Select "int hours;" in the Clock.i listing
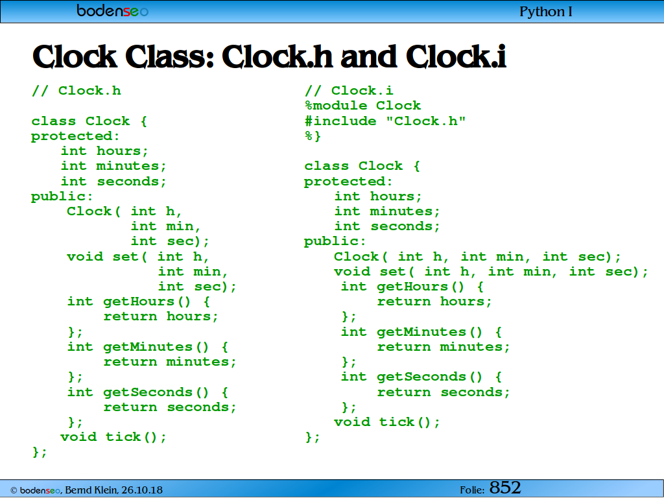 tap(378, 196)
